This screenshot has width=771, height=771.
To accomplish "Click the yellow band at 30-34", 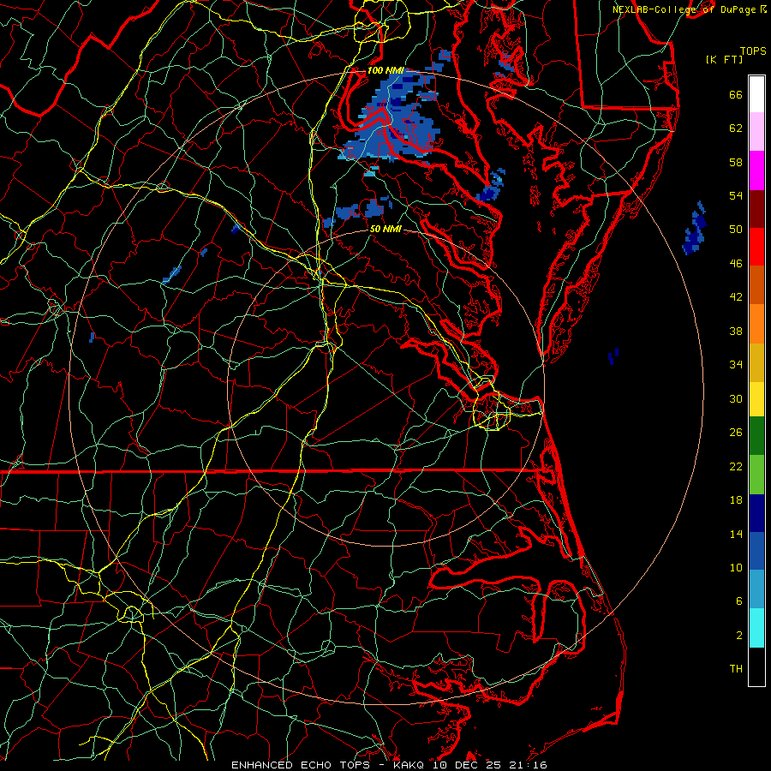I will pos(756,399).
